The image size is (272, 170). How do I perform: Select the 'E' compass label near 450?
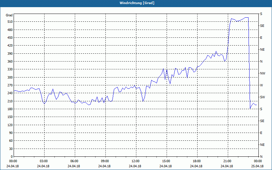(261, 38)
